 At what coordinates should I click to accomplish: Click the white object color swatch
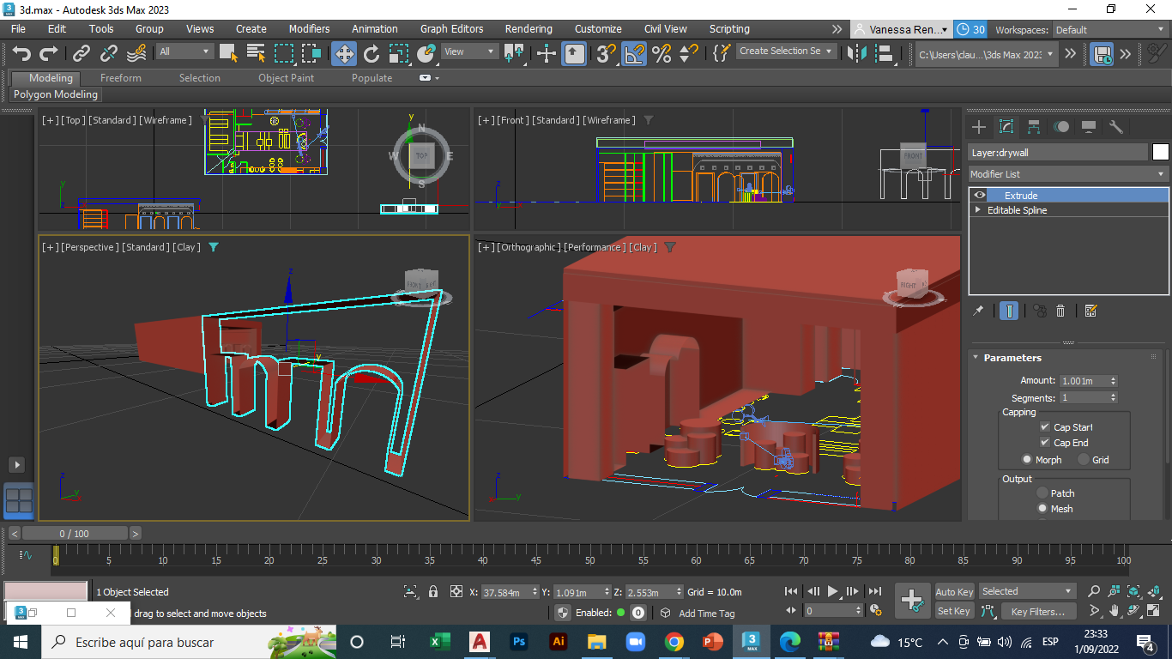pos(1160,153)
